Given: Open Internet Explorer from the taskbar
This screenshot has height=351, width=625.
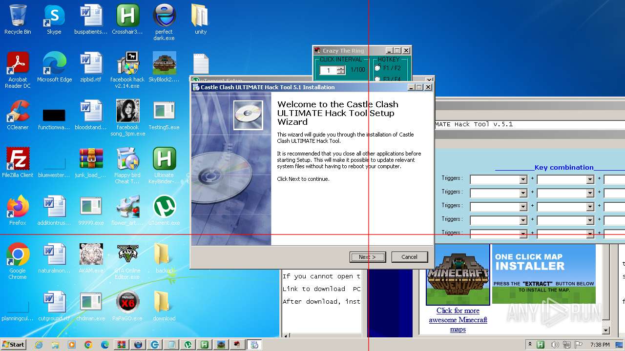Looking at the screenshot, I should pyautogui.click(x=39, y=345).
